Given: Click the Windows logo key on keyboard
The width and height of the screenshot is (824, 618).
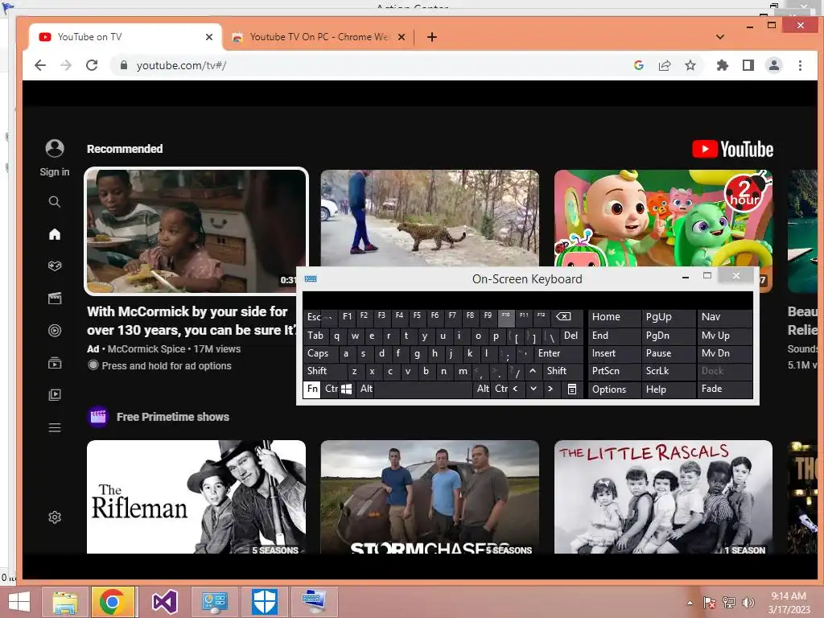Looking at the screenshot, I should point(346,389).
